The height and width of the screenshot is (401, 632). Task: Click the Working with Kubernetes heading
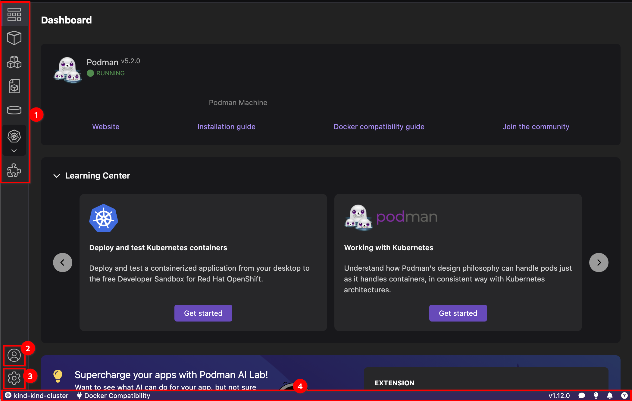point(389,248)
